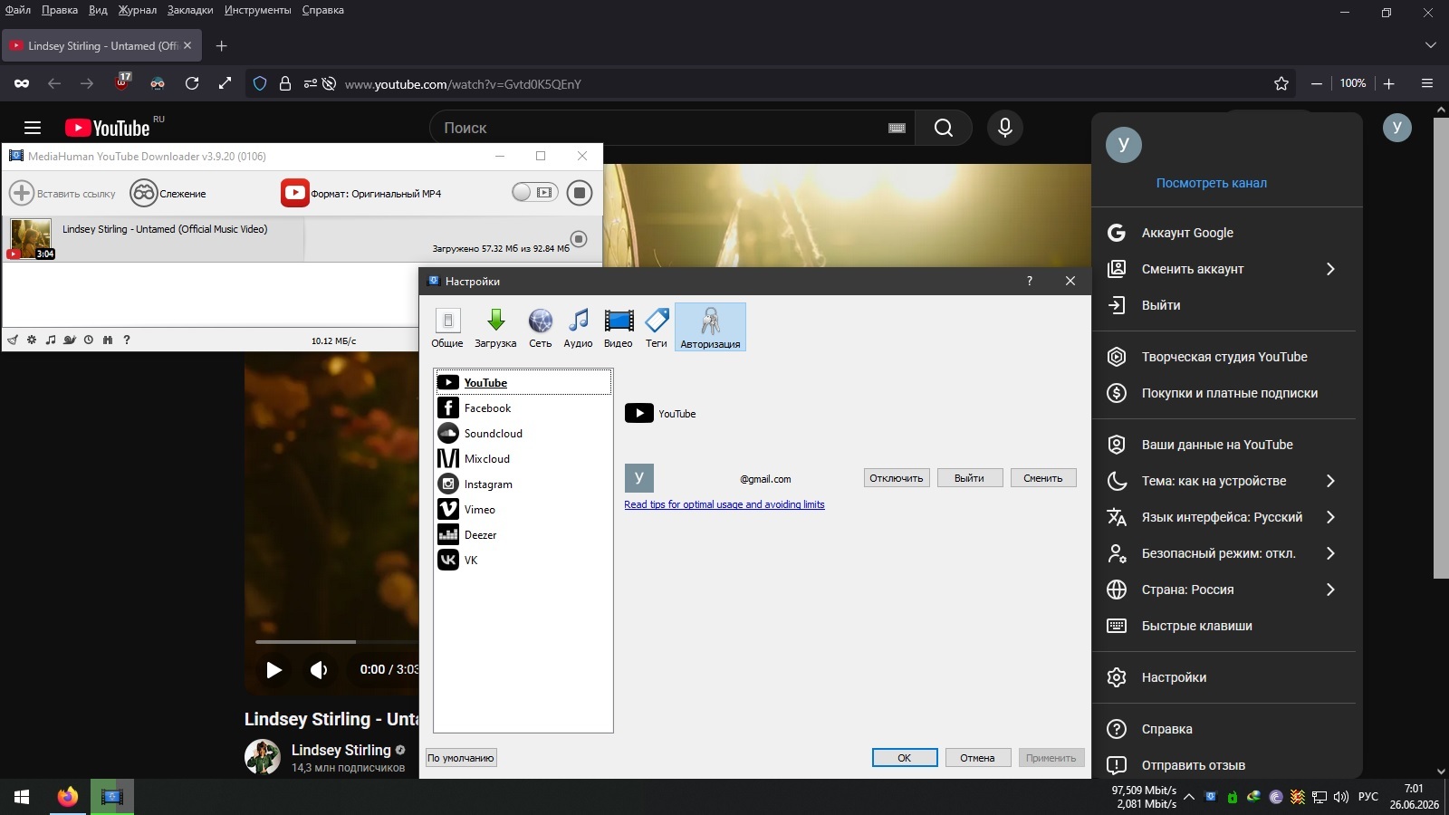Select Instagram in the authorization service list
The width and height of the screenshot is (1449, 815).
(x=523, y=484)
